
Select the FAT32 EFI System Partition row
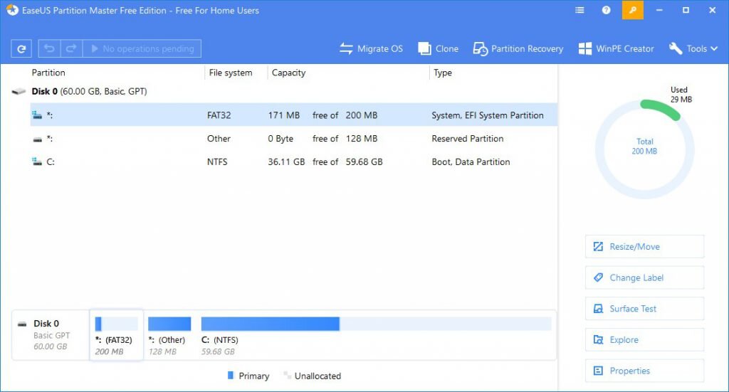tap(294, 115)
